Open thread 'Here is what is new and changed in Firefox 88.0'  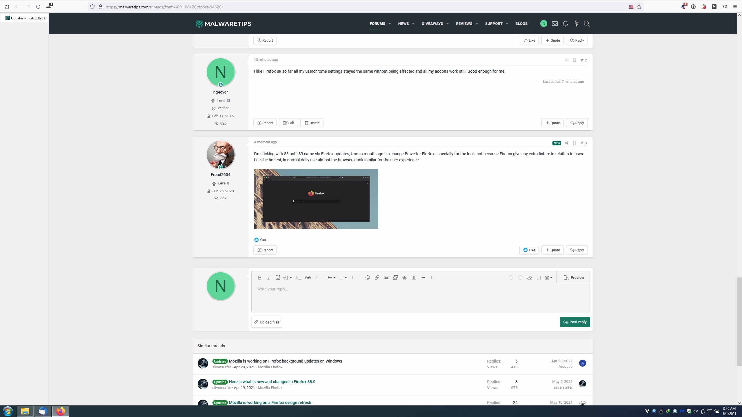click(272, 382)
